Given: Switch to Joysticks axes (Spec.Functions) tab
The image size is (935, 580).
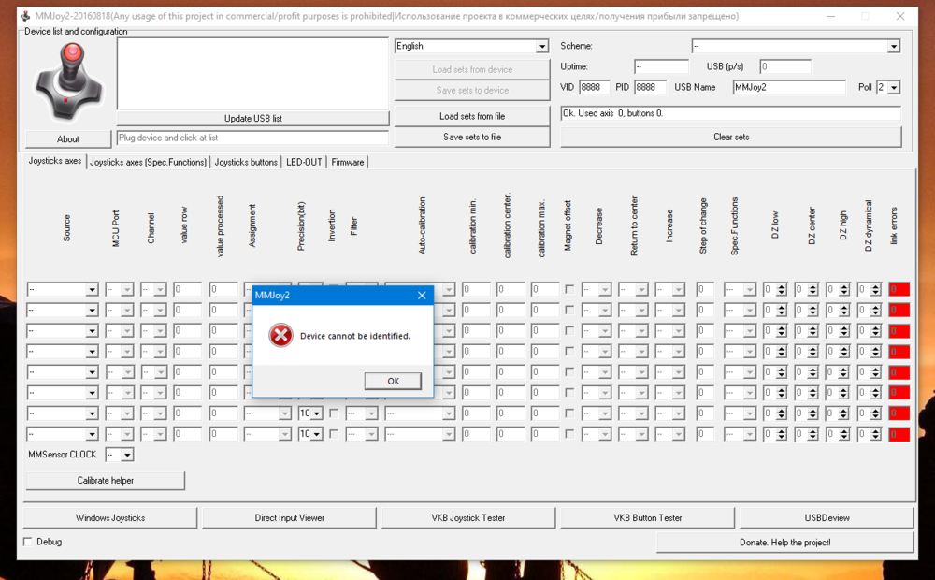Looking at the screenshot, I should 148,162.
